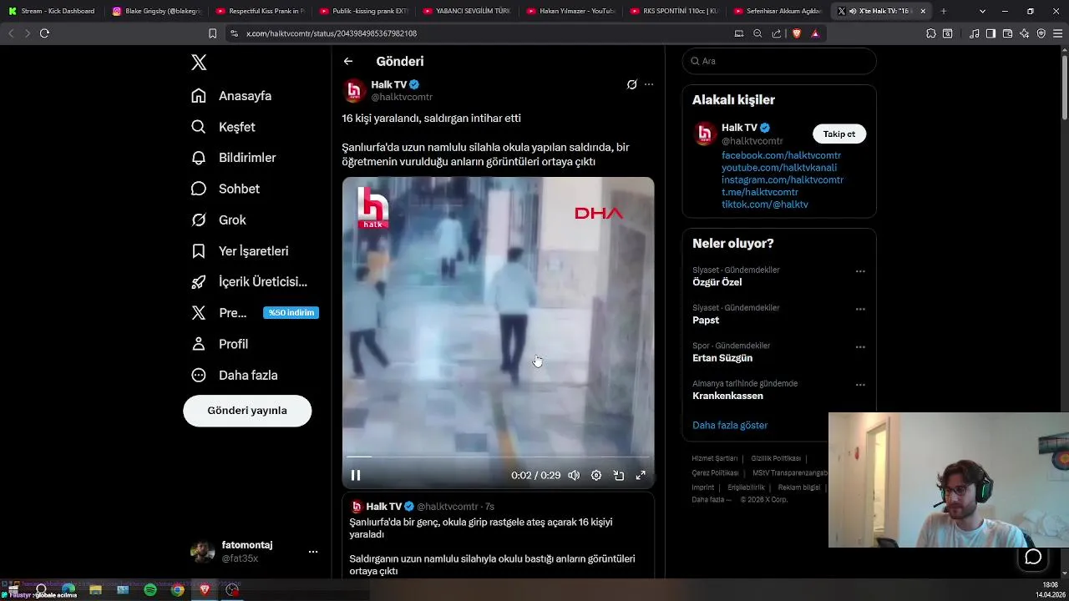The width and height of the screenshot is (1069, 601).
Task: Click the zoom magnifier in address bar
Action: [757, 33]
